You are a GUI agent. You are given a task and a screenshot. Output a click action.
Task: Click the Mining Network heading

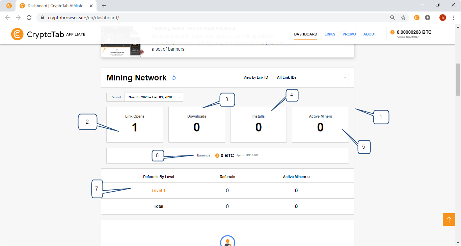[136, 78]
